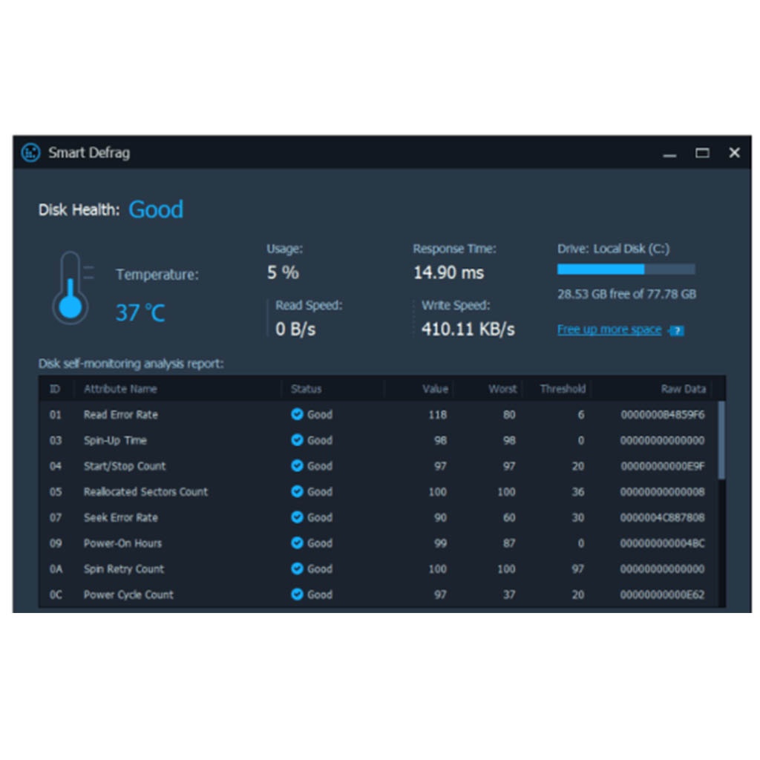Click the Local Disk (C:) usage bar
760x760 pixels.
[626, 269]
